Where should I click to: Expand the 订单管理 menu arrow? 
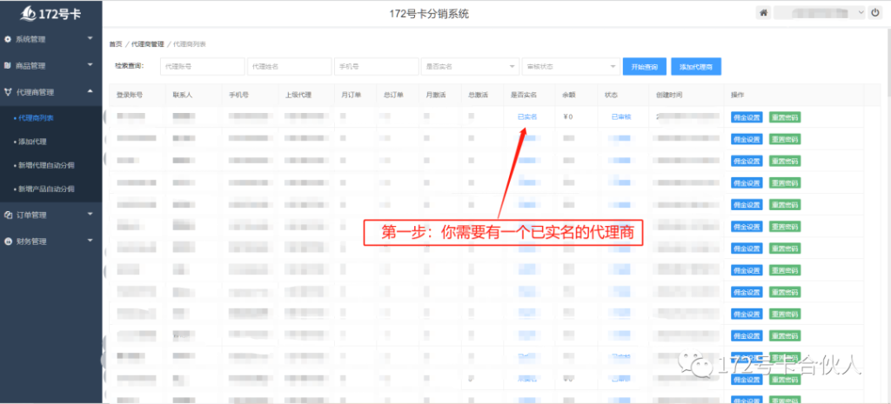[90, 214]
